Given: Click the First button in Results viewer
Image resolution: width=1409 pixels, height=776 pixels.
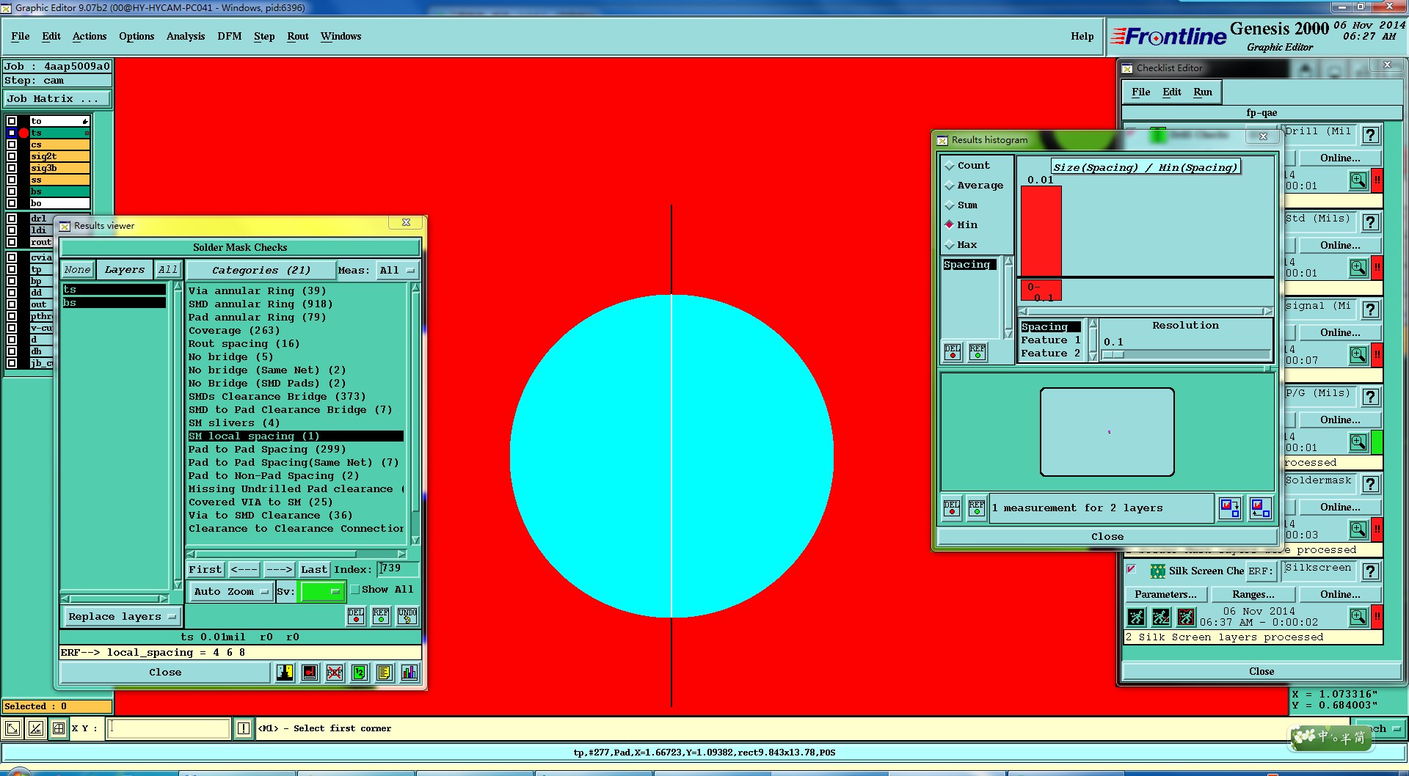Looking at the screenshot, I should pos(205,569).
